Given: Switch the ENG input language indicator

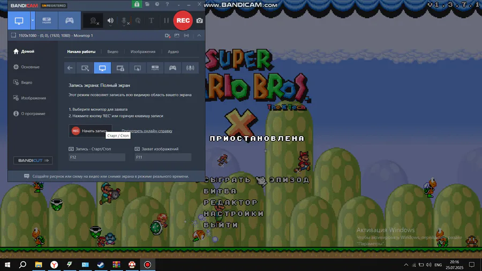Looking at the screenshot, I should (x=438, y=265).
